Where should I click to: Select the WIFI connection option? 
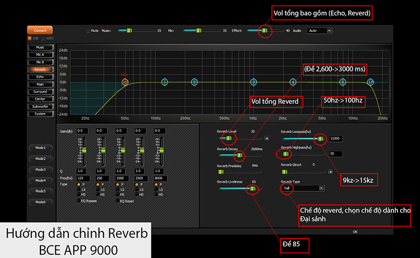coord(43,38)
